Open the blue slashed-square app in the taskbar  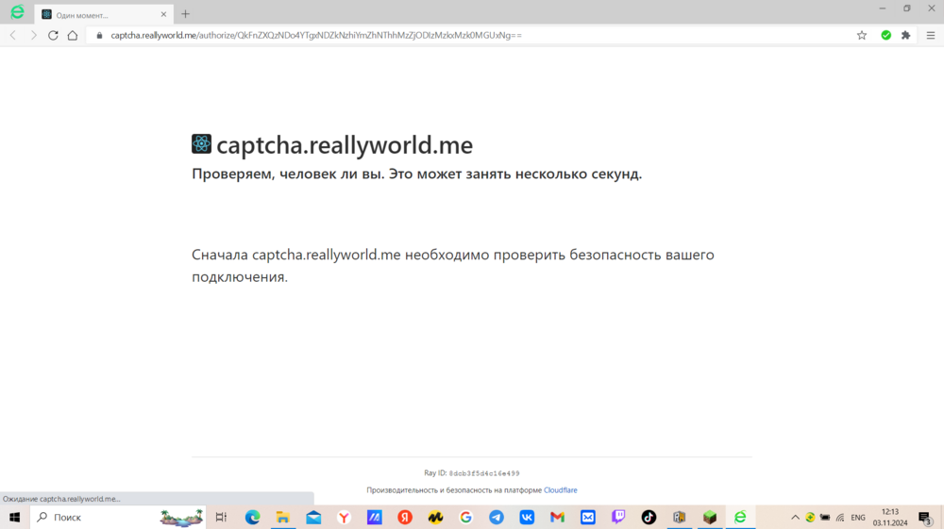(x=375, y=517)
